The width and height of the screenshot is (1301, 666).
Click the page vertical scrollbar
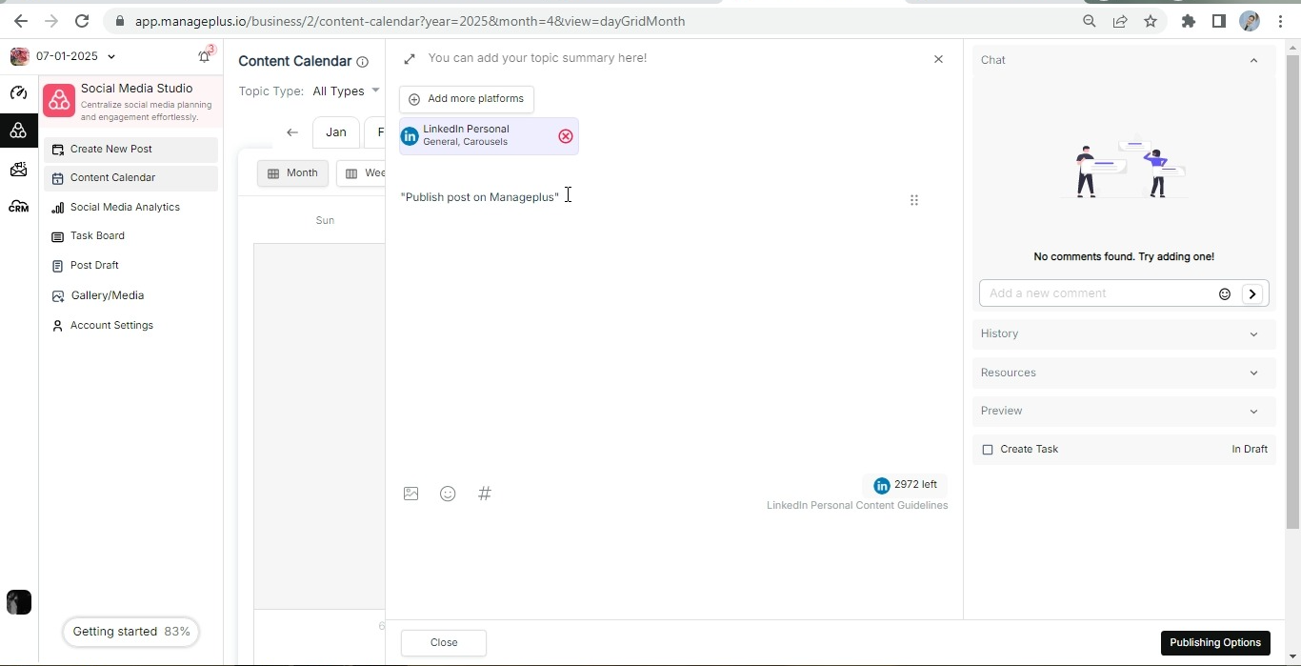tap(1292, 291)
